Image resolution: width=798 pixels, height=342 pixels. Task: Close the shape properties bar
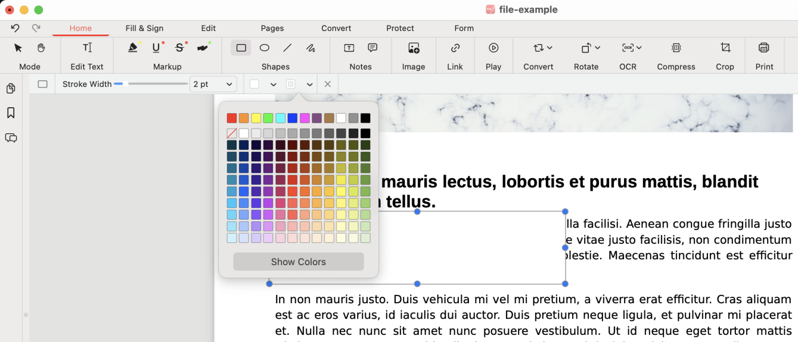pyautogui.click(x=327, y=84)
